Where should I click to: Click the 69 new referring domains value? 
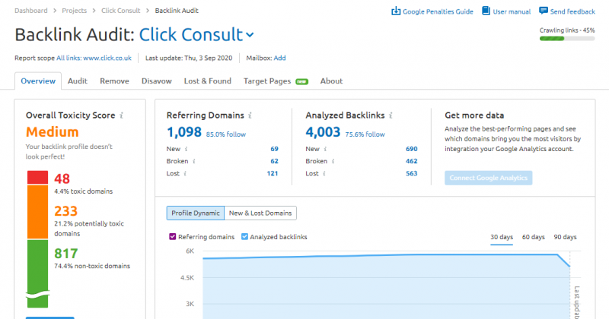pos(274,149)
